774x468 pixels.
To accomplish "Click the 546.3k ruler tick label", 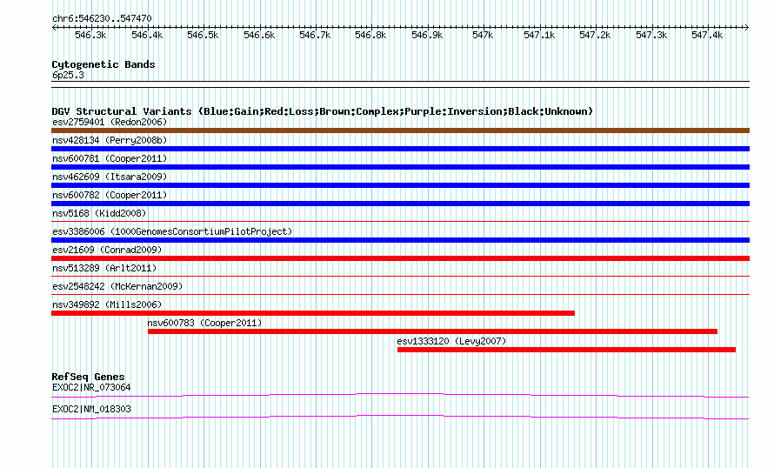I will (90, 35).
